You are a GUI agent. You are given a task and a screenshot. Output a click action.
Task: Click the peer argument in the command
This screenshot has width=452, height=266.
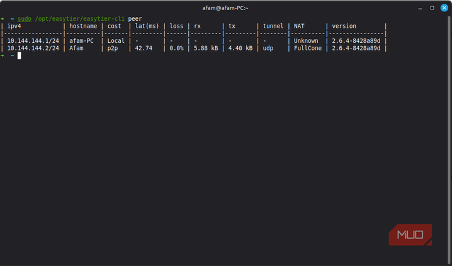pos(135,19)
